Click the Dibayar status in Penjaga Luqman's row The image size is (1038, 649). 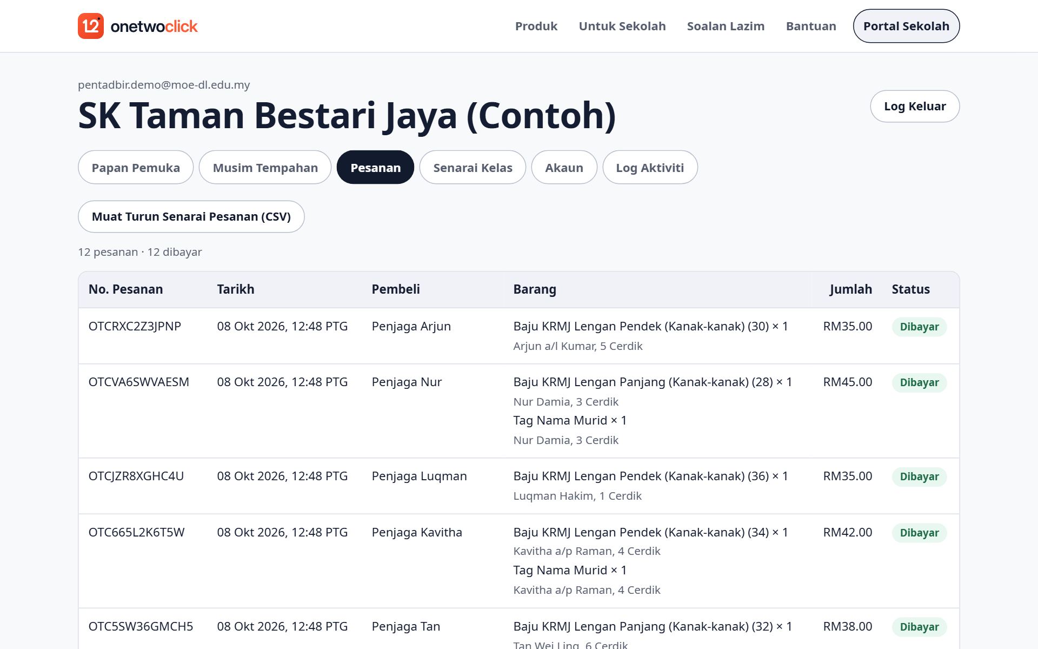pos(919,476)
